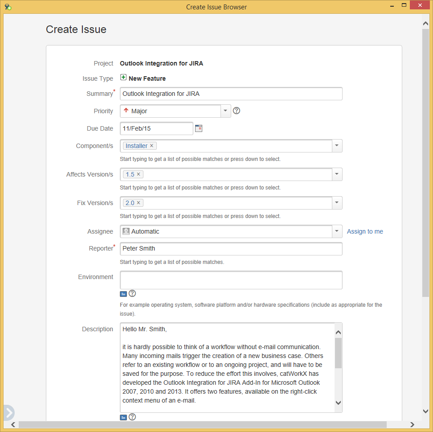Open the Due Date calendar picker
433x432 pixels.
click(x=199, y=128)
